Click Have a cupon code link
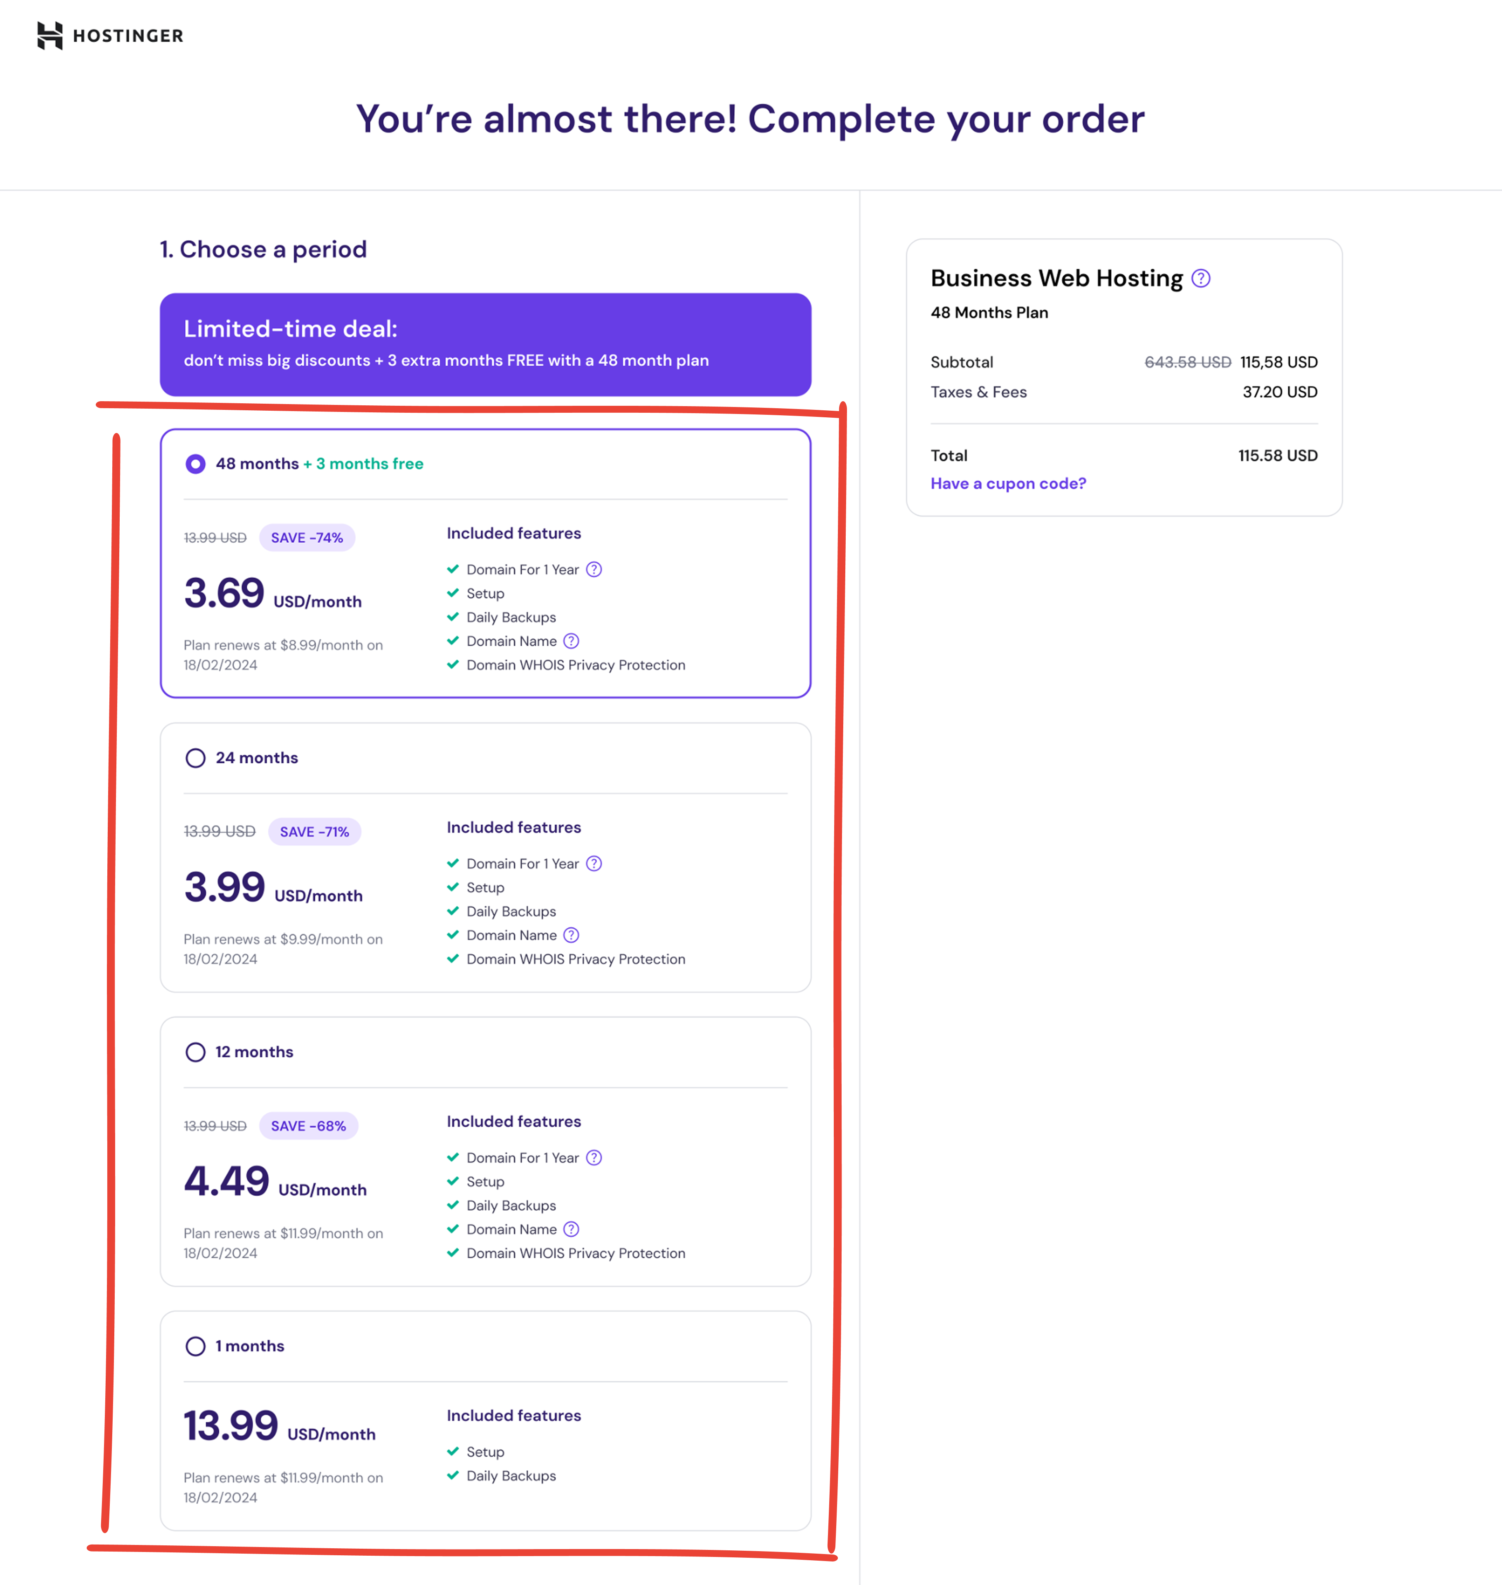The image size is (1502, 1585). [x=1007, y=483]
